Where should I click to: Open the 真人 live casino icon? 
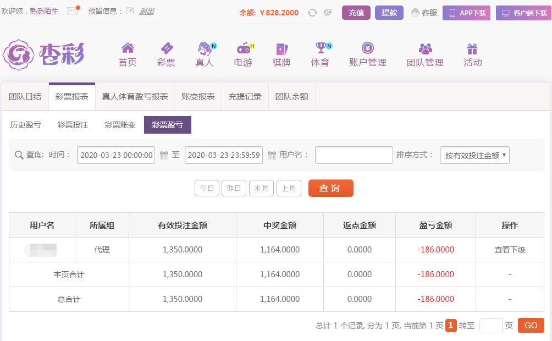pyautogui.click(x=205, y=48)
